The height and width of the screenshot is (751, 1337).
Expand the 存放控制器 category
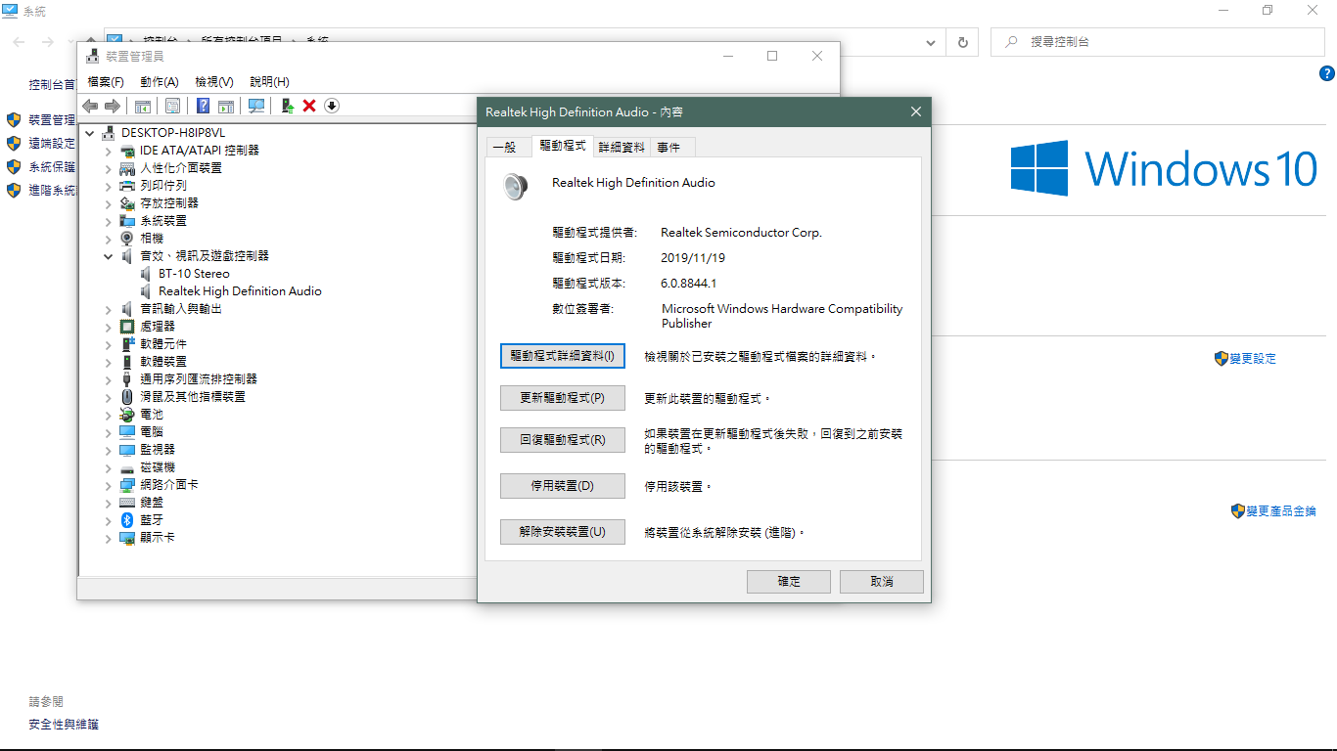pyautogui.click(x=109, y=203)
